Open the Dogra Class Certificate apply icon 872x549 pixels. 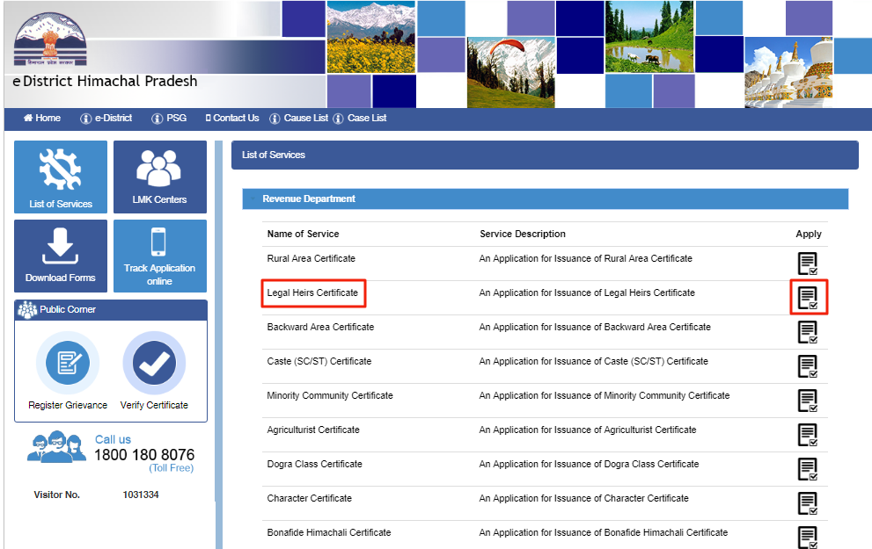tap(808, 469)
